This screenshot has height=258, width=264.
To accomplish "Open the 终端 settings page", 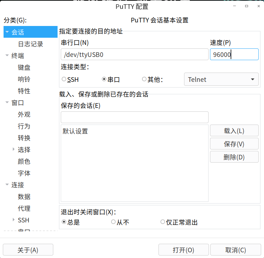I will [18, 56].
